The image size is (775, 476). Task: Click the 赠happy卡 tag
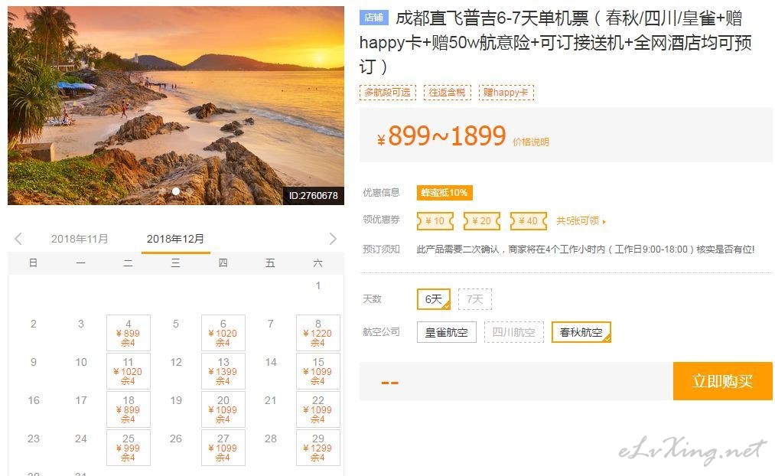(x=506, y=93)
